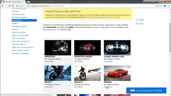Image resolution: width=171 pixels, height=96 pixels.
Task: Click the Akrapovic Morus theme thumbnail
Action: coord(87,48)
